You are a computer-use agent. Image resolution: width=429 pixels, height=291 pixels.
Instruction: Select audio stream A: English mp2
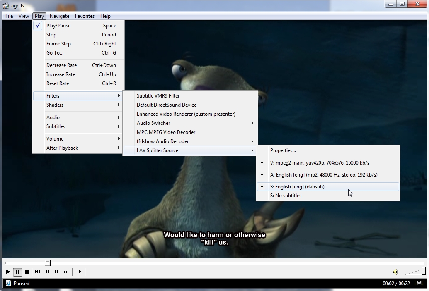[328, 175]
